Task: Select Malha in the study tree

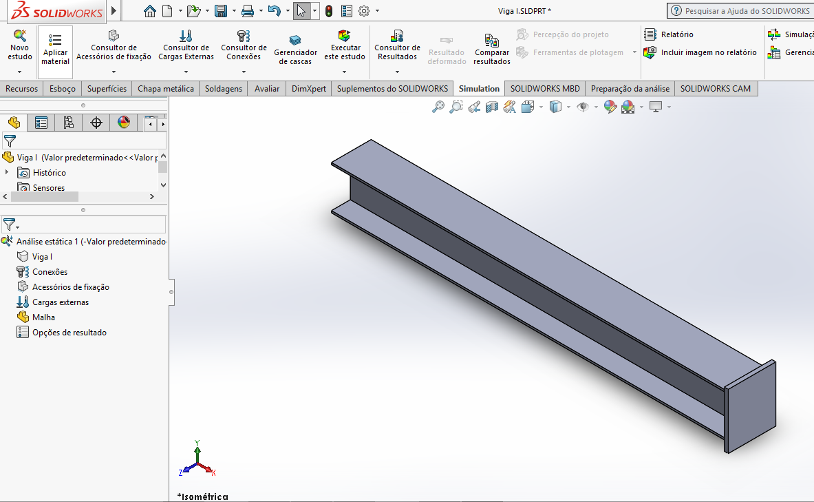Action: tap(43, 317)
